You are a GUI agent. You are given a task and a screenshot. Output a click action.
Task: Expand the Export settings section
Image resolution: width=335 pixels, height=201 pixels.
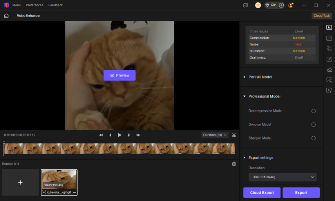tap(244, 158)
